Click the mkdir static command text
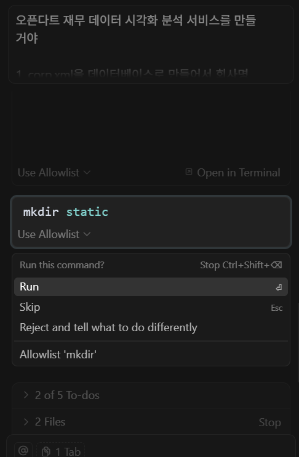Viewport: 299px width, 457px height. click(x=66, y=212)
